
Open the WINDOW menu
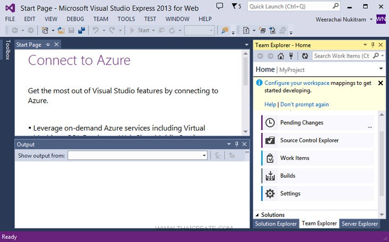177,19
